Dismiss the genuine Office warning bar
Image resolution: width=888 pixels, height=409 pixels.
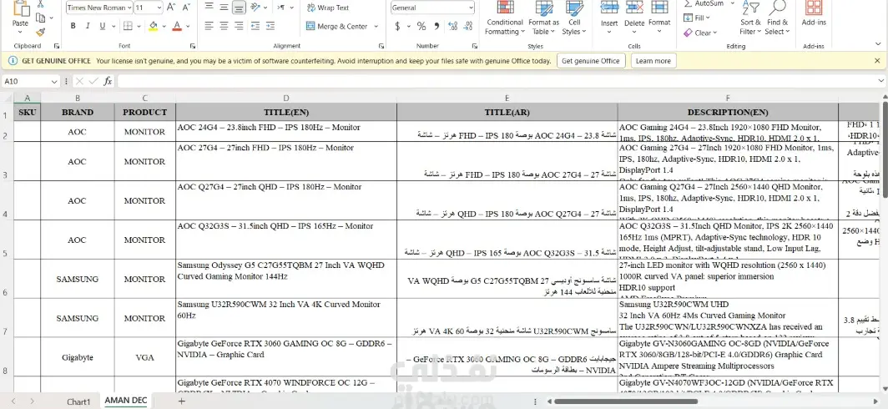[877, 61]
